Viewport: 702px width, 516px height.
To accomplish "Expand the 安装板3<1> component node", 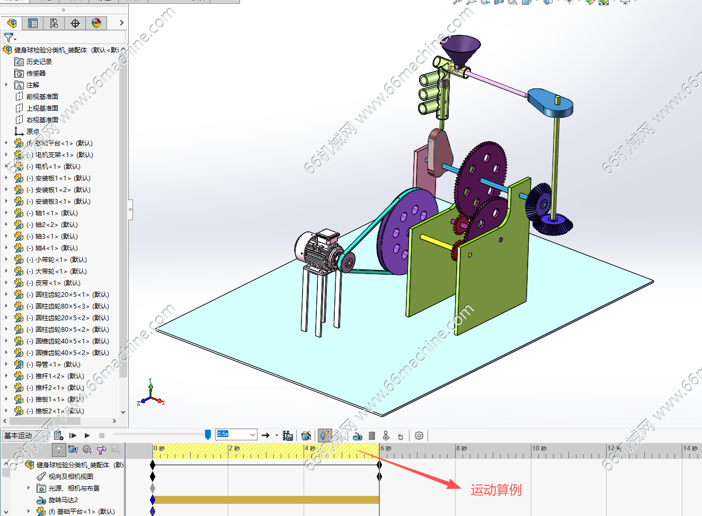I will (x=6, y=201).
